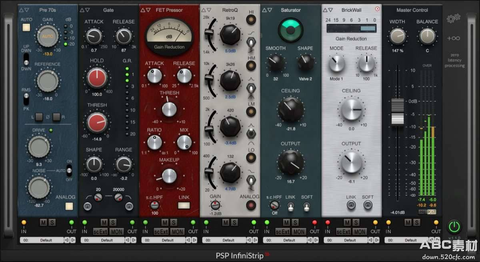
Task: Flip the RMS/PK switch in Pre 70s
Action: pos(26,98)
